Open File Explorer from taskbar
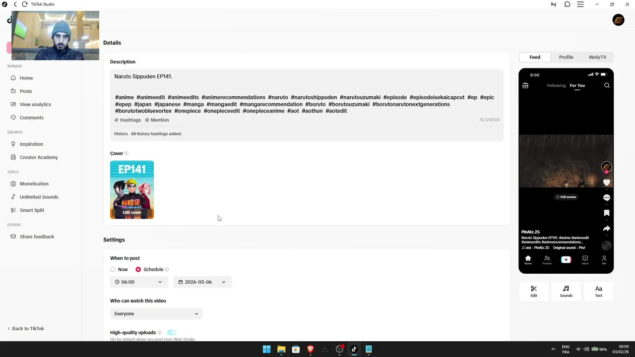Image resolution: width=635 pixels, height=357 pixels. click(x=281, y=349)
